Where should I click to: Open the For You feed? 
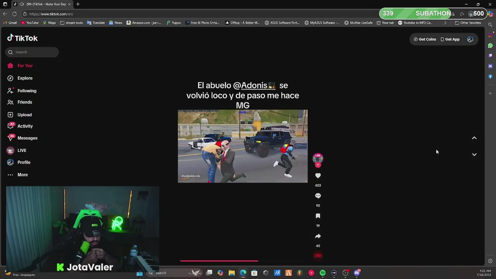(20, 66)
